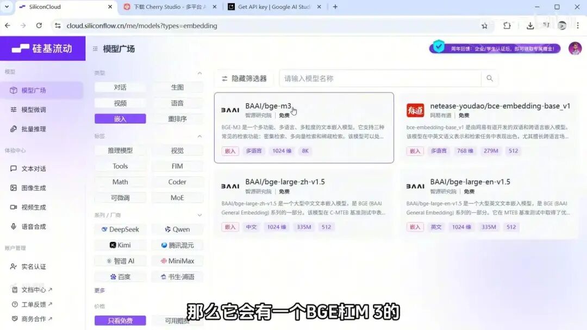This screenshot has width=587, height=330.
Task: Open 工单反馈 external link
Action: tap(32, 304)
